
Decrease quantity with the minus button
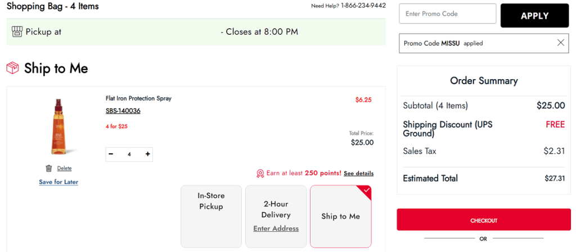click(x=111, y=154)
